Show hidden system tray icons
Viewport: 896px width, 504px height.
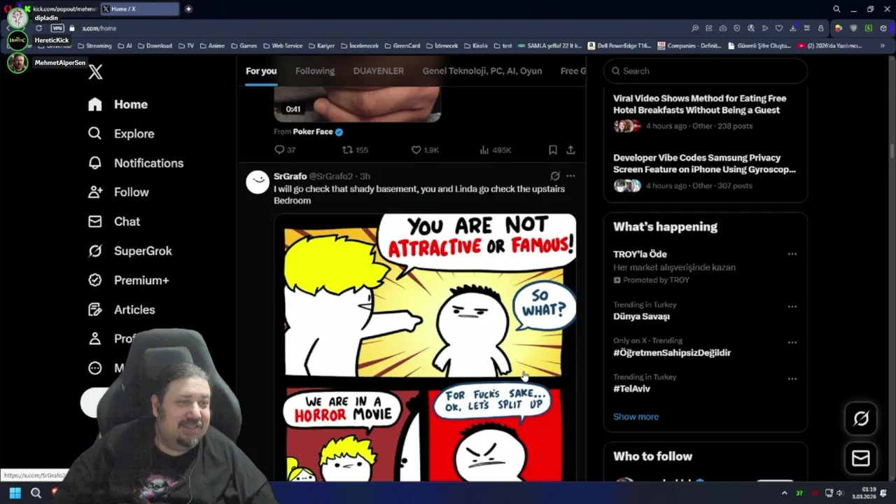coord(784,493)
